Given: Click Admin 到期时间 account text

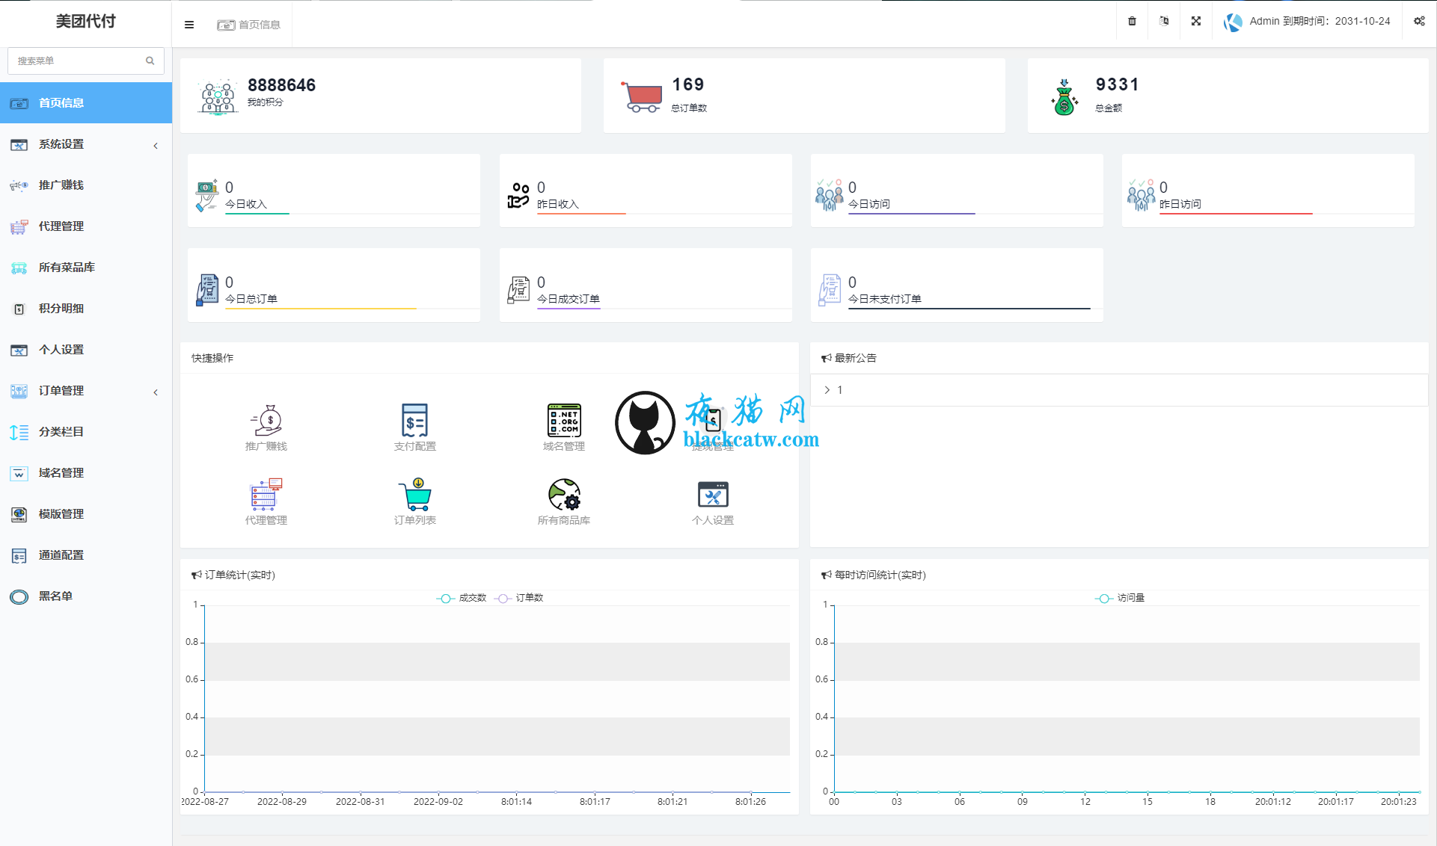Looking at the screenshot, I should (x=1320, y=21).
